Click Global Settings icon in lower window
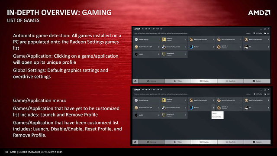Viewport: 277px width, 156px height. coord(136,100)
